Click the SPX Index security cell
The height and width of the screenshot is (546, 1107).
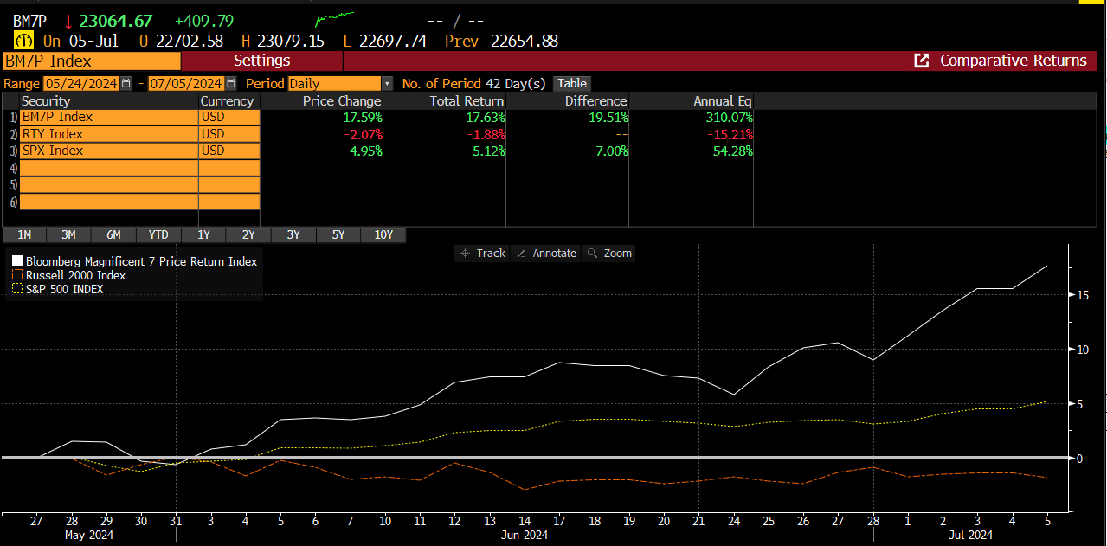pyautogui.click(x=108, y=151)
